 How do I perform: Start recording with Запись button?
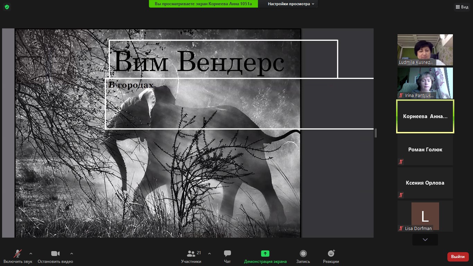(303, 256)
